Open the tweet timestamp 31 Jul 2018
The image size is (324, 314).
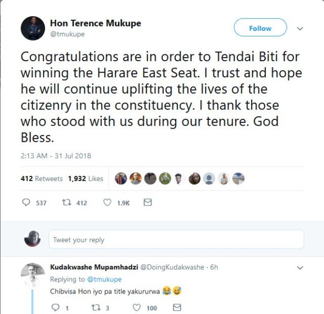[x=56, y=156]
